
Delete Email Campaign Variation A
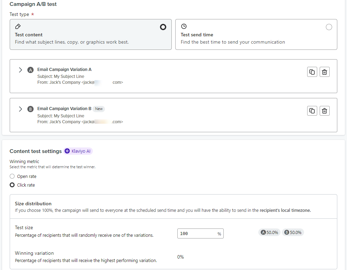click(324, 72)
